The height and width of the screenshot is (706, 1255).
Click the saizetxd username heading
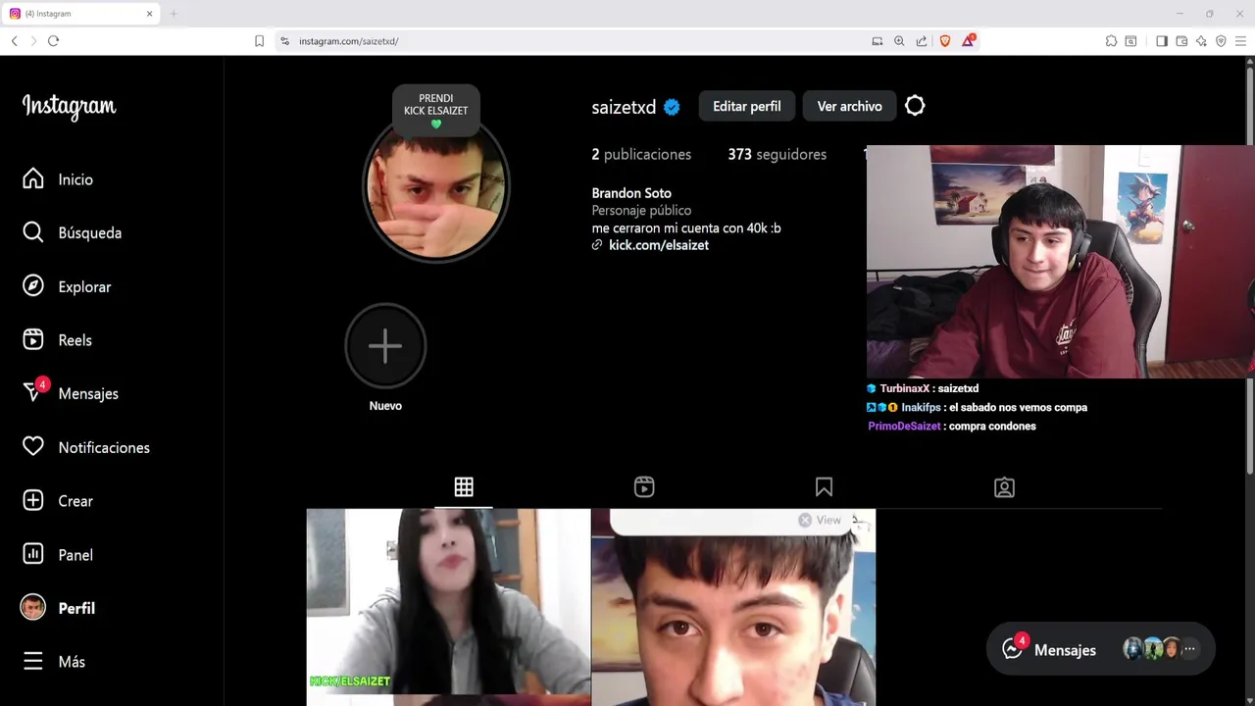tap(624, 108)
